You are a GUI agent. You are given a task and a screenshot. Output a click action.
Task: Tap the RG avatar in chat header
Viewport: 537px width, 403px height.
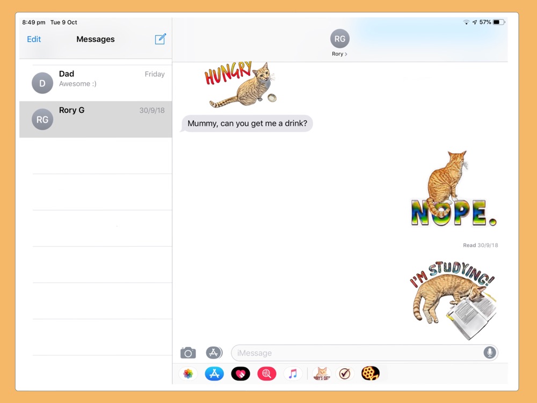[x=340, y=39]
